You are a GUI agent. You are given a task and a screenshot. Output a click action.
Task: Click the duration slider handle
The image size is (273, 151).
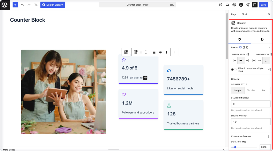[x=235, y=147]
